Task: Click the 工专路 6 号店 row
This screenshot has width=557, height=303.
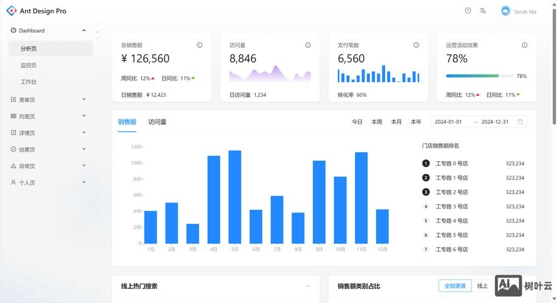Action: [473, 249]
